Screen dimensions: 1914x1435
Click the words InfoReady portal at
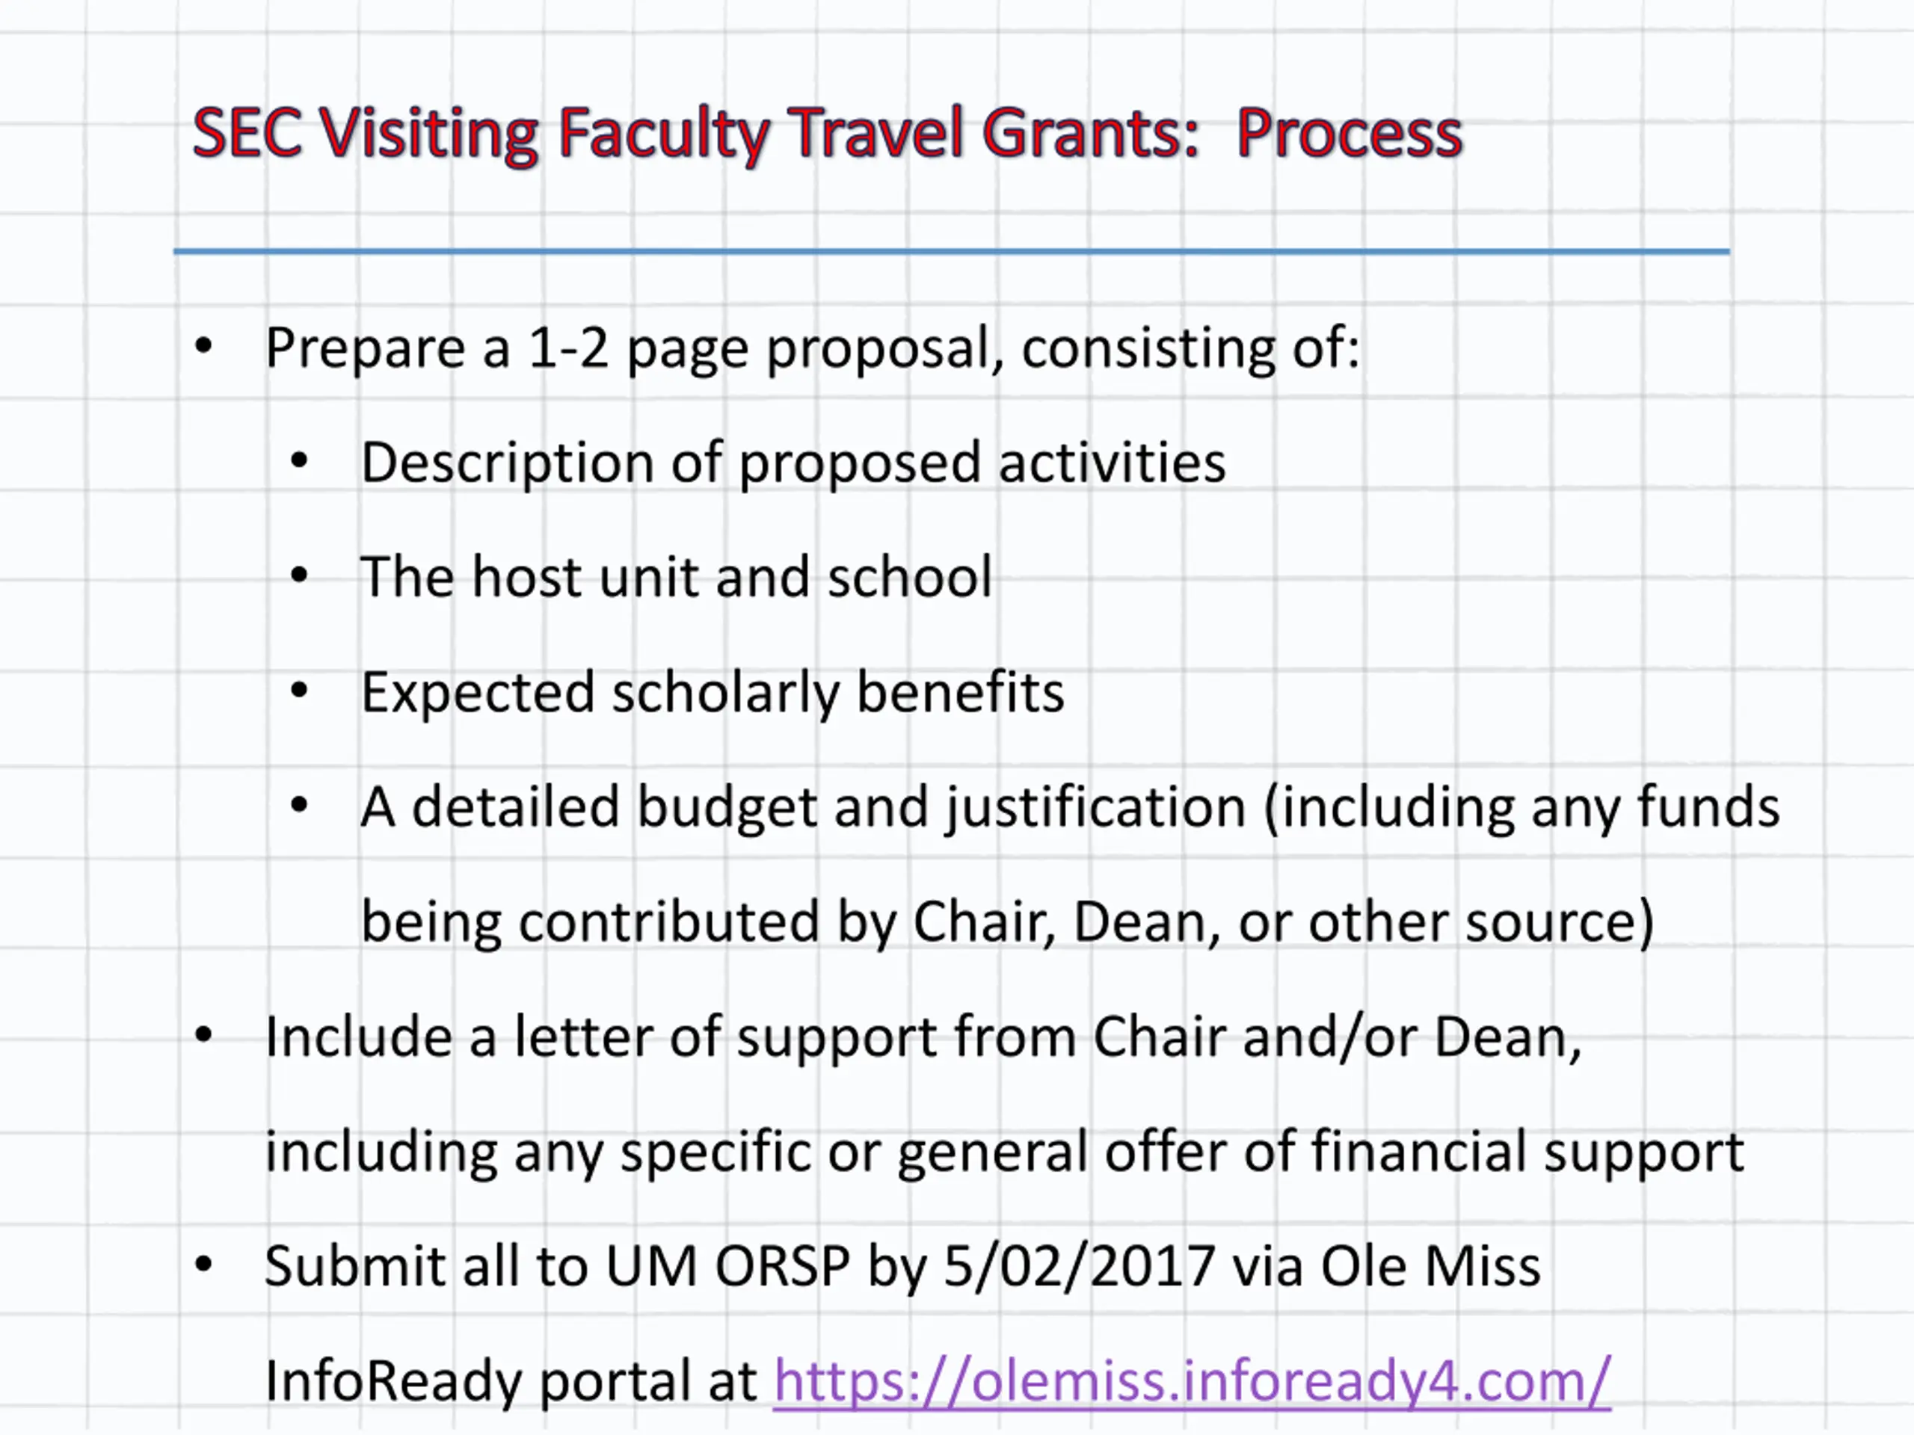tap(511, 1381)
